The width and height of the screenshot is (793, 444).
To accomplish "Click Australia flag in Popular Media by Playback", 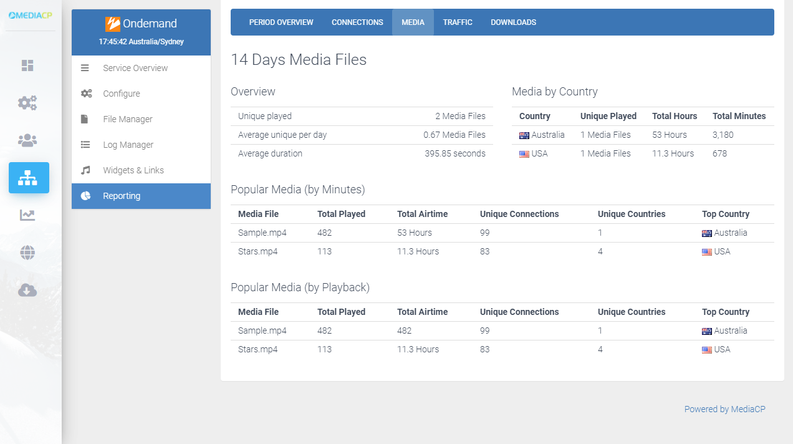I will pos(707,331).
